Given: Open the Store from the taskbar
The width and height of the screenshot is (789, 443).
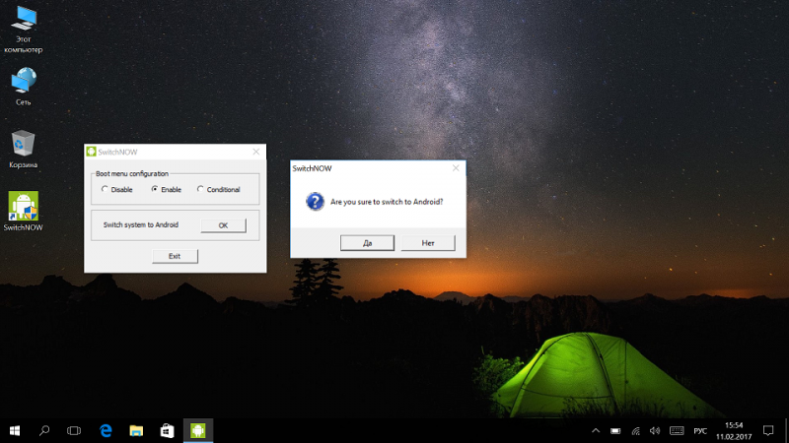Looking at the screenshot, I should (167, 430).
